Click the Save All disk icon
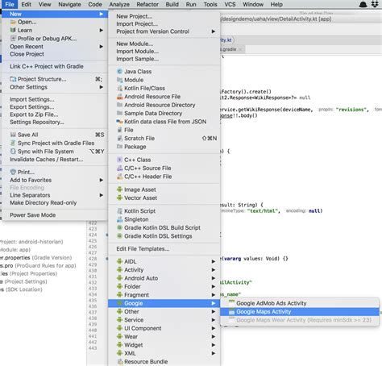This screenshot has height=366, width=382. coord(13,135)
